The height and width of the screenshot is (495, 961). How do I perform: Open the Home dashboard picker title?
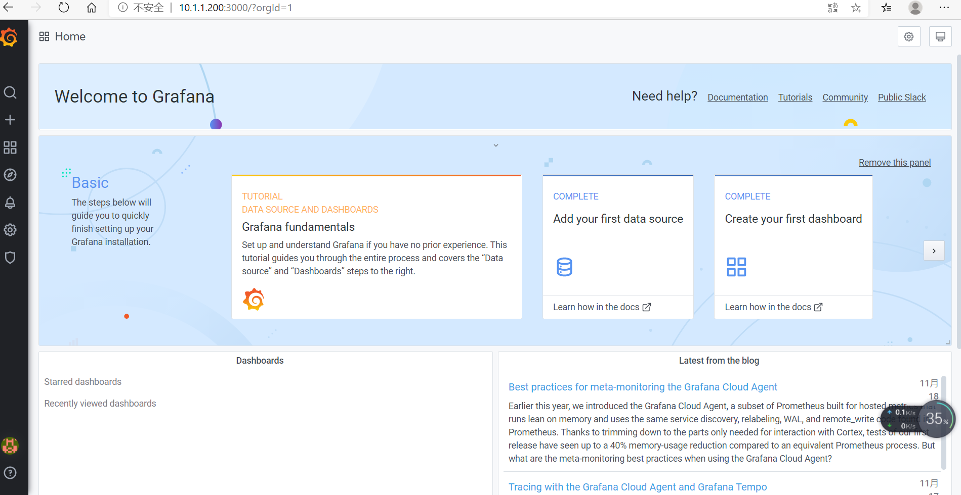coord(70,36)
